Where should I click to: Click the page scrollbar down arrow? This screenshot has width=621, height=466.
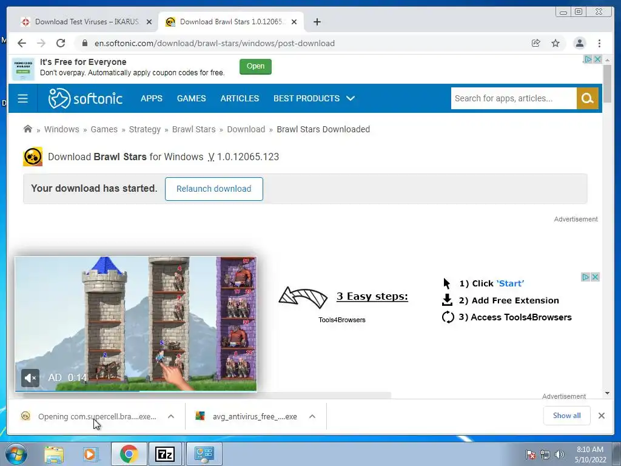pos(607,393)
